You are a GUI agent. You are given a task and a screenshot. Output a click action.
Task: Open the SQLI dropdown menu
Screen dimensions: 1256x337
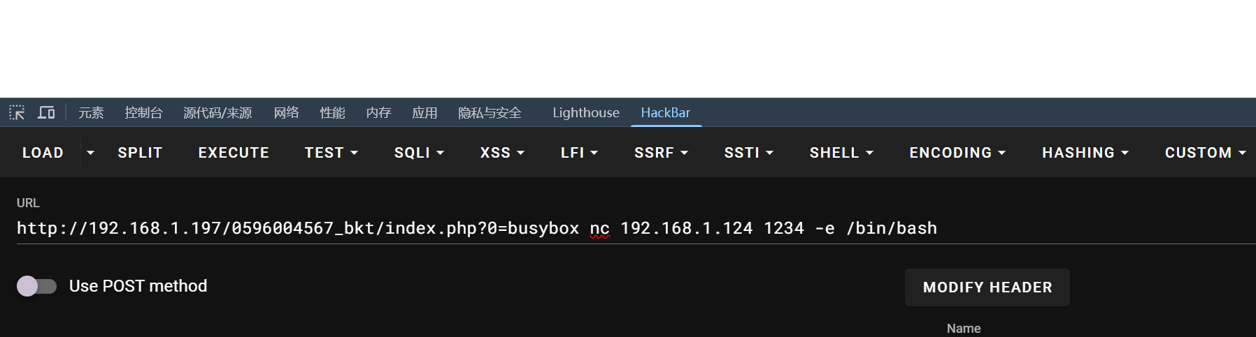419,153
